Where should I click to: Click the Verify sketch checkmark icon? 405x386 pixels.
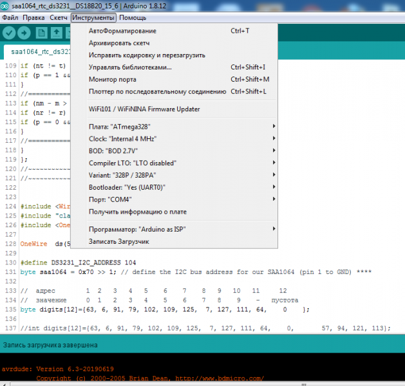(x=9, y=33)
